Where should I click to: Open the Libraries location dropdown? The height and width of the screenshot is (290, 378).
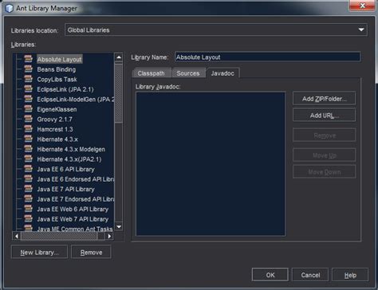(x=216, y=29)
